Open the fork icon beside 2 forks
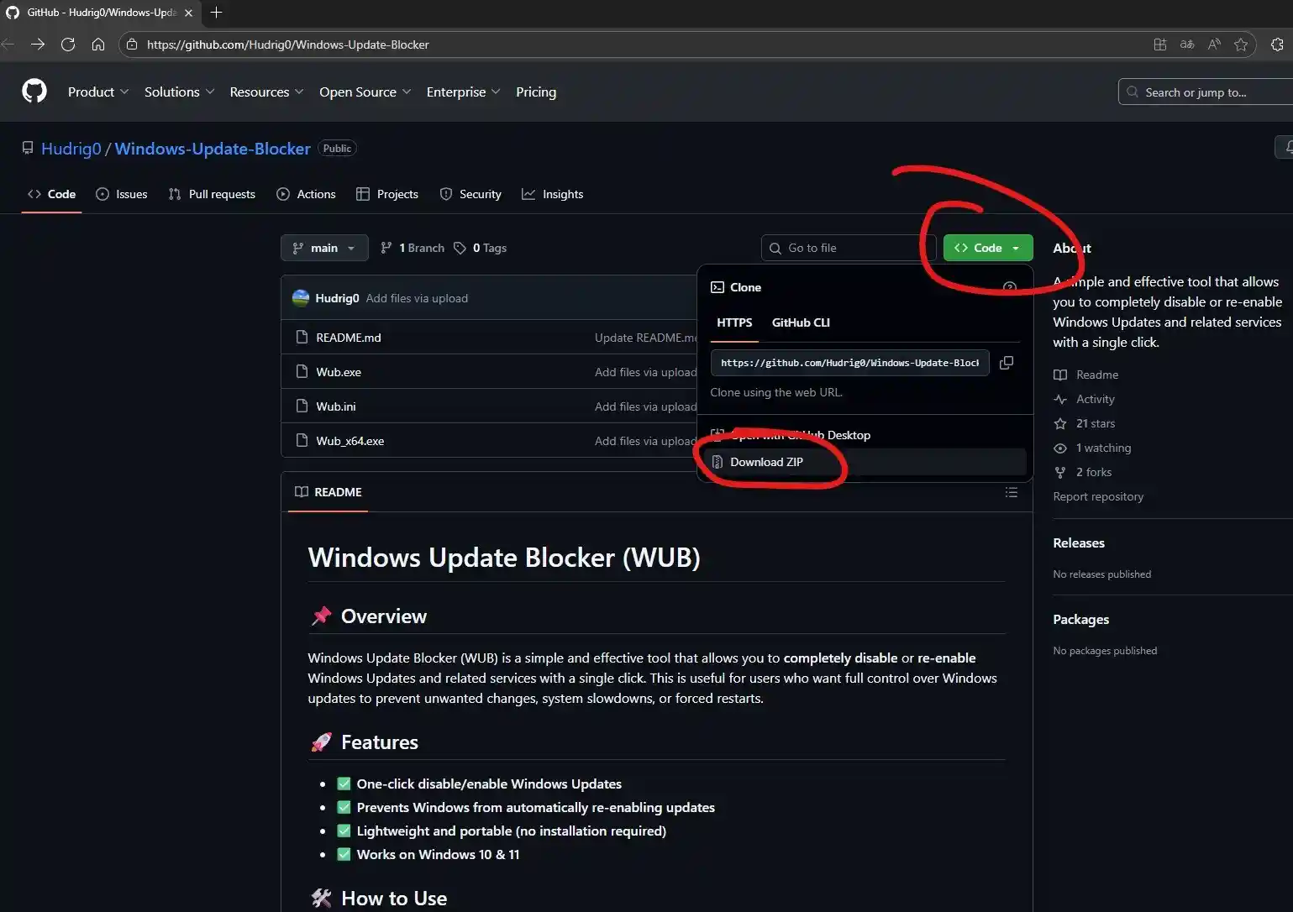This screenshot has width=1293, height=912. (1060, 472)
